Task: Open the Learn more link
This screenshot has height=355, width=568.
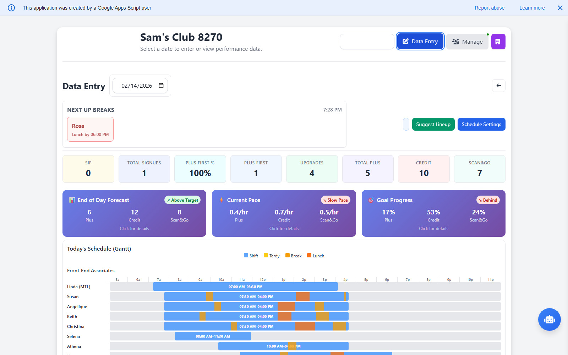Action: [x=532, y=8]
